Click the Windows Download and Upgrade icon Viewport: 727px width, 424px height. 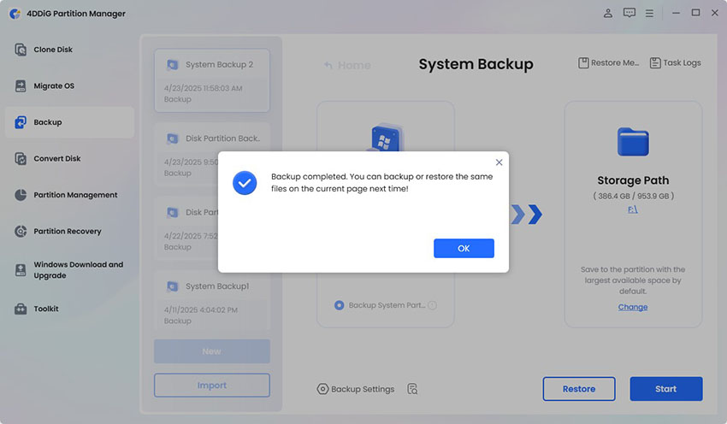click(21, 269)
